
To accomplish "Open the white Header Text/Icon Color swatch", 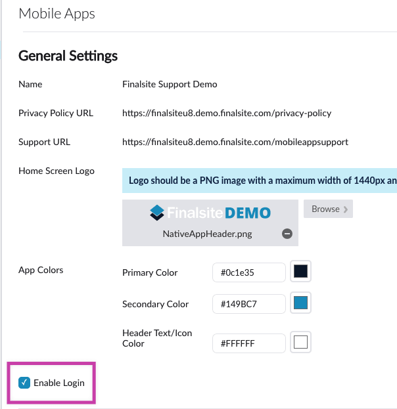I will tap(301, 342).
